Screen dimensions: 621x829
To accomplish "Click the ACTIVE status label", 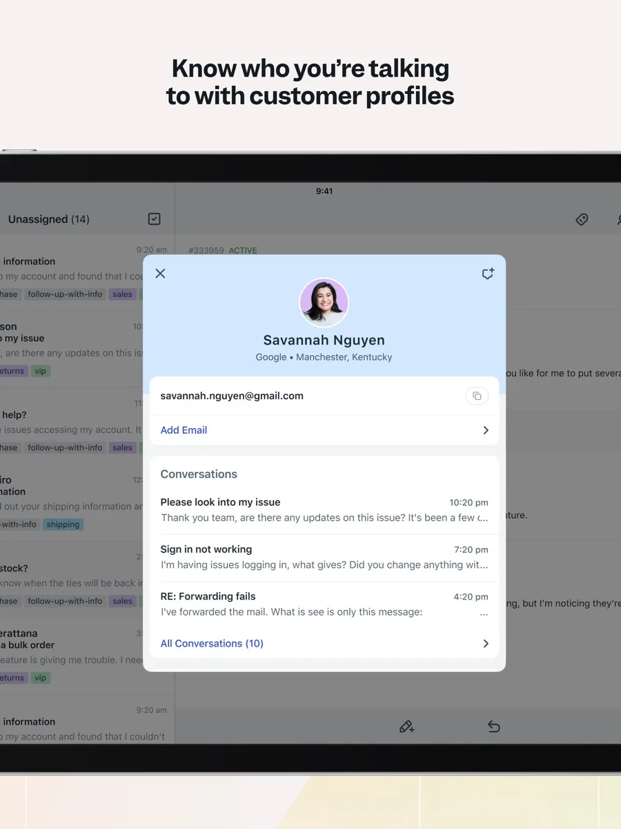I will point(243,251).
